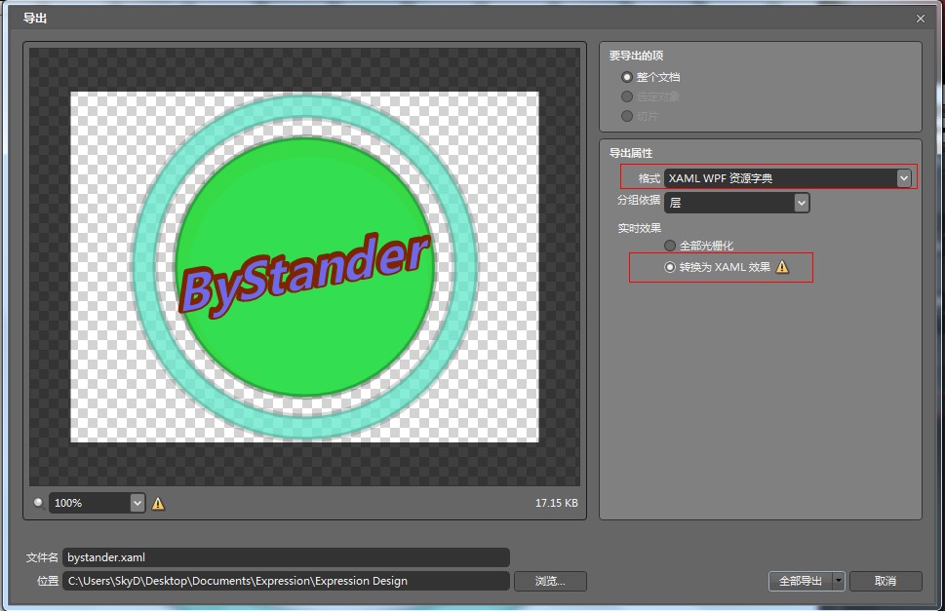The width and height of the screenshot is (945, 611).
Task: Expand the arrow beside 全部导出 button
Action: (x=838, y=581)
